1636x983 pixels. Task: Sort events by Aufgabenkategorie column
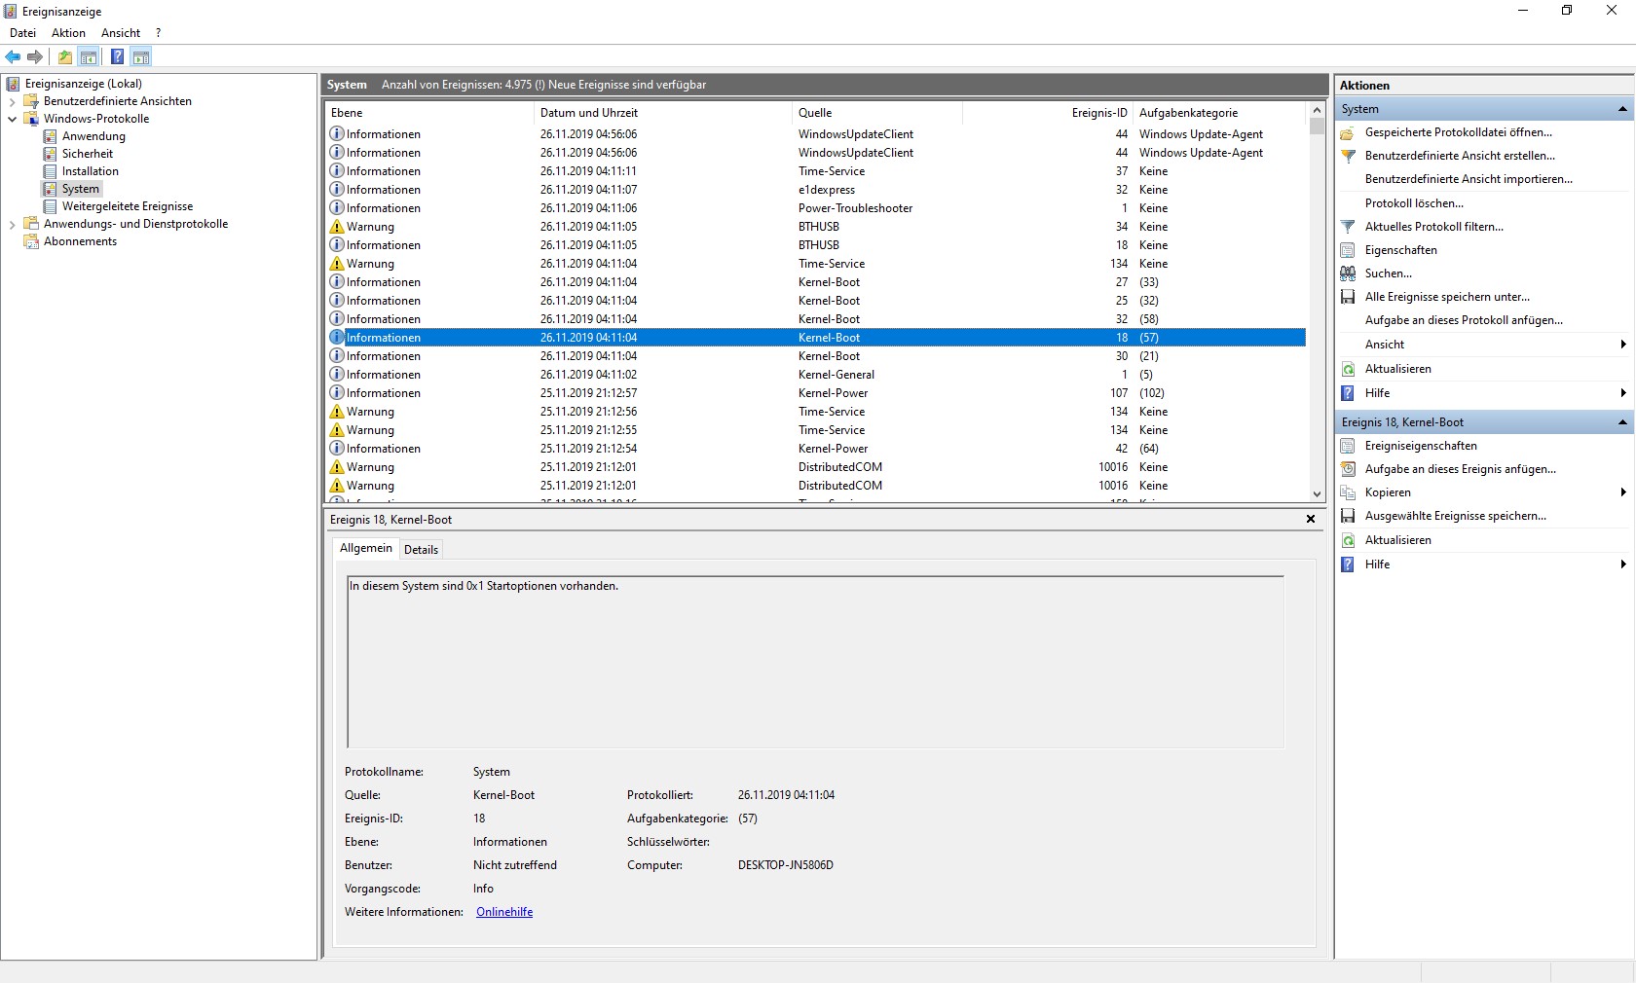tap(1220, 113)
